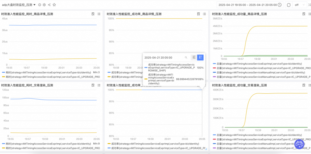Click search icon in the tooltip popup

186,57
